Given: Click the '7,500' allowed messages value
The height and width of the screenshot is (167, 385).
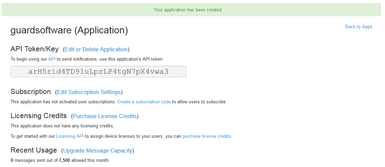Looking at the screenshot, I should 64,160.
